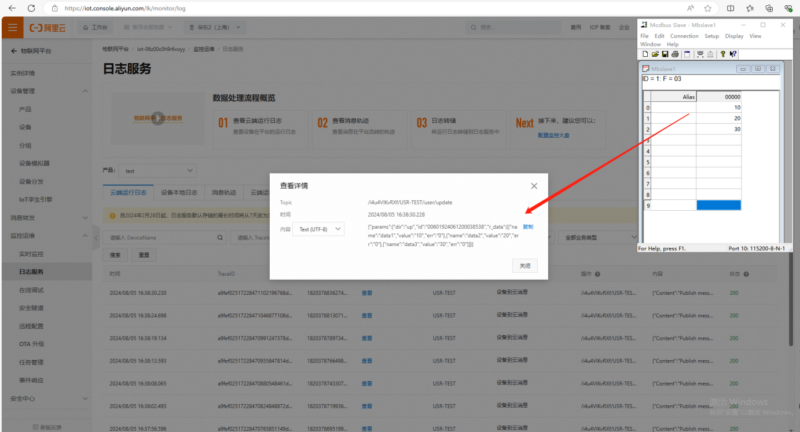Open the Setup menu in Modbus Slave
The height and width of the screenshot is (432, 800).
[711, 36]
